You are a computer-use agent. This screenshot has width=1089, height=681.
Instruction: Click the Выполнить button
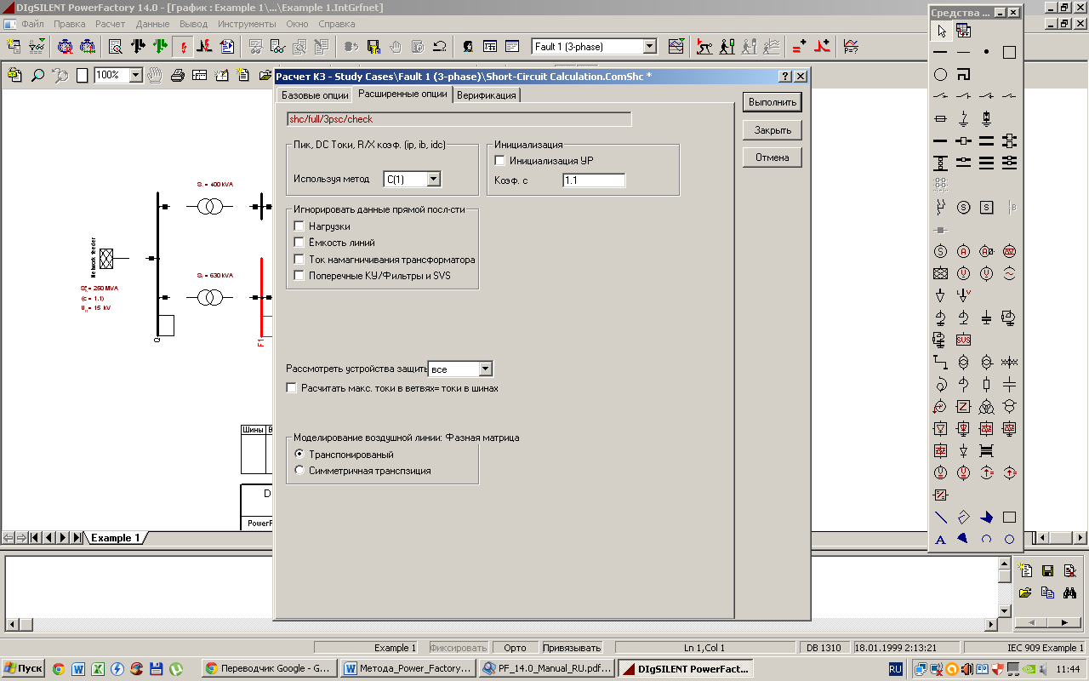point(773,102)
